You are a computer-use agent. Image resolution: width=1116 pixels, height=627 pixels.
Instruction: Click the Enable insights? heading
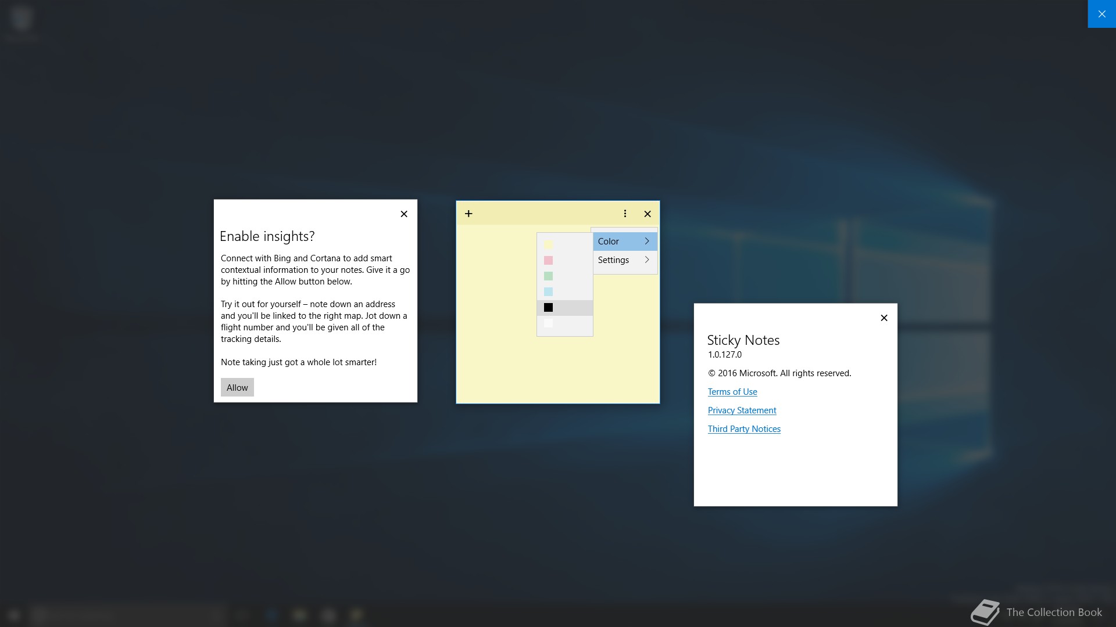tap(267, 236)
